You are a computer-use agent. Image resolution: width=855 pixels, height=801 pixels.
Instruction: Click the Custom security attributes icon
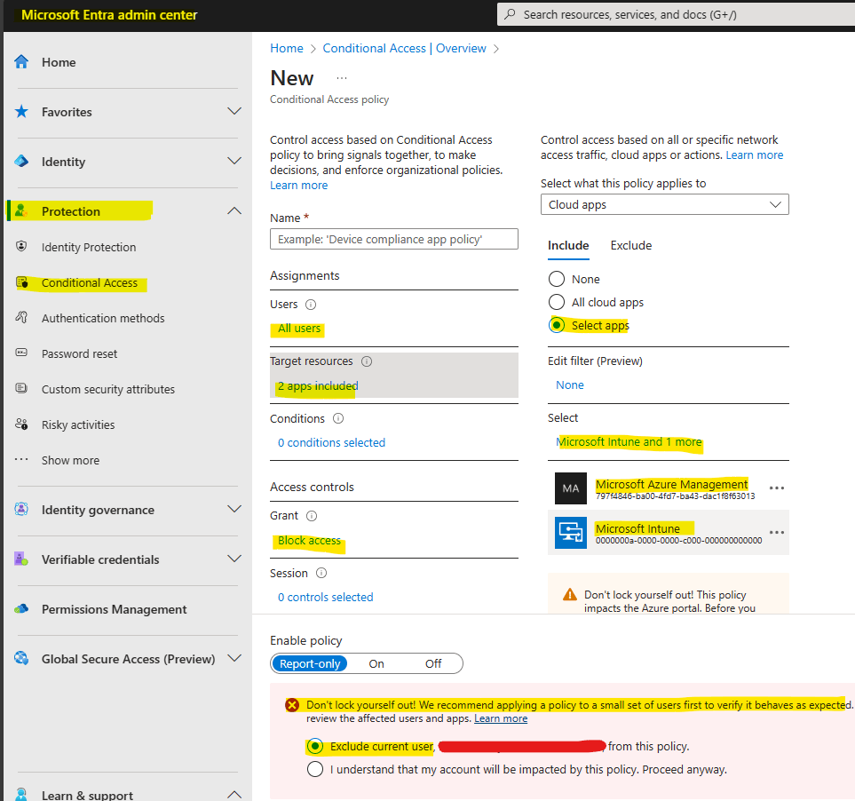click(21, 388)
